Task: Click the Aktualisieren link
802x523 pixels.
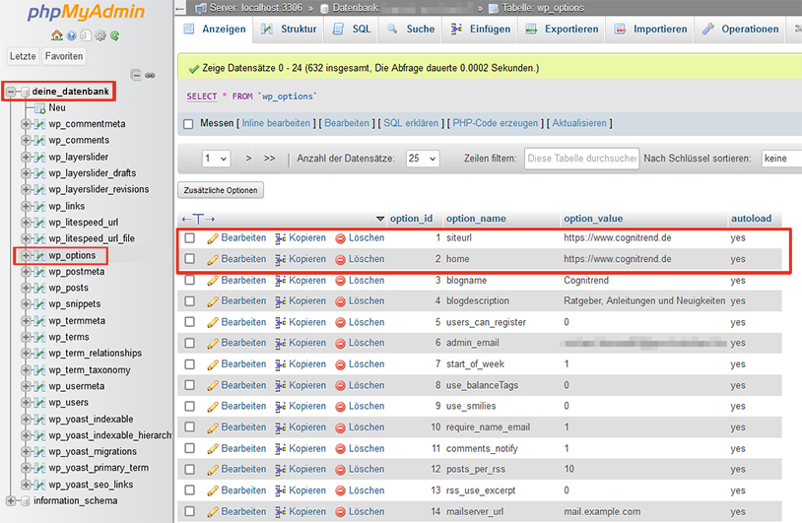Action: 579,123
